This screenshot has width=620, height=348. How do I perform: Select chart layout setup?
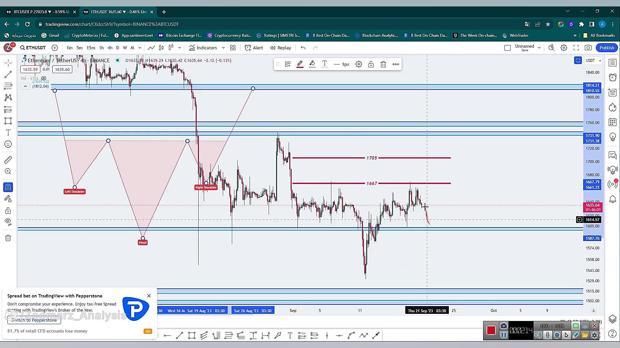(507, 48)
